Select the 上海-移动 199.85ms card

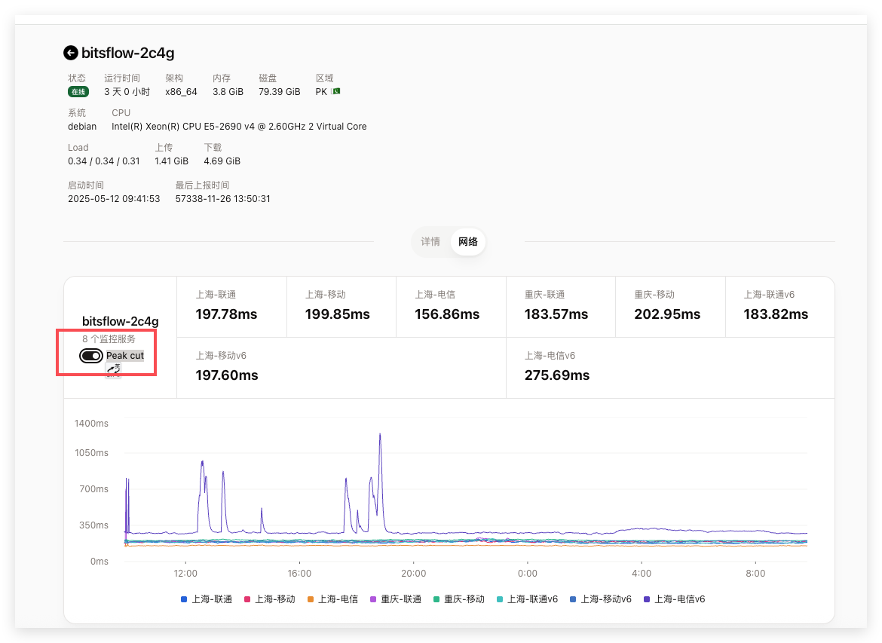[x=341, y=306]
